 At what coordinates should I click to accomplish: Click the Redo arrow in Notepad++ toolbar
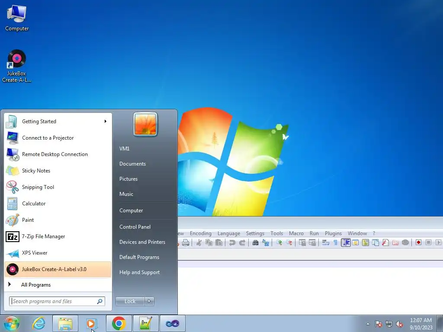(x=242, y=243)
